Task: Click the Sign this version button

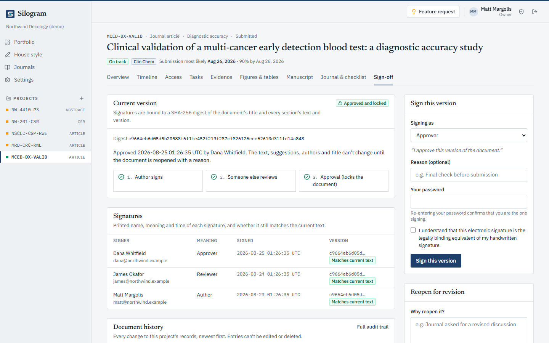Action: 436,261
